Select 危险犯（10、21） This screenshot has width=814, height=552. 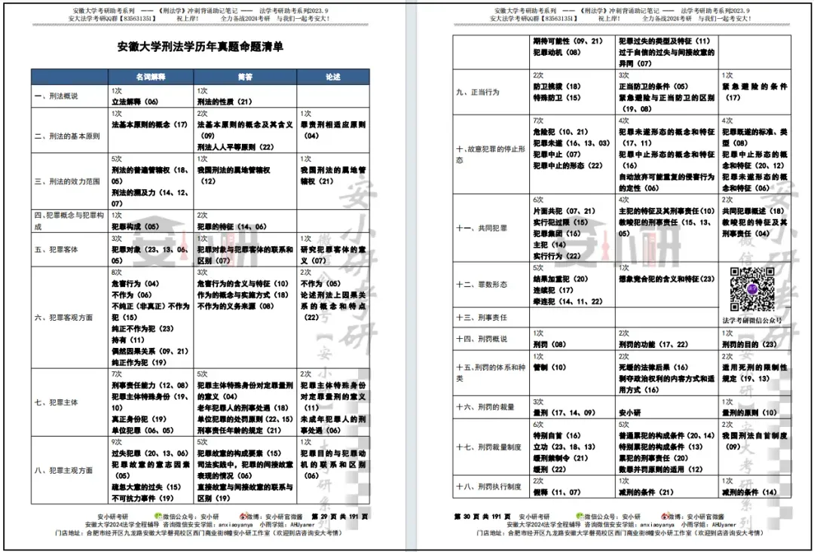[x=559, y=132]
